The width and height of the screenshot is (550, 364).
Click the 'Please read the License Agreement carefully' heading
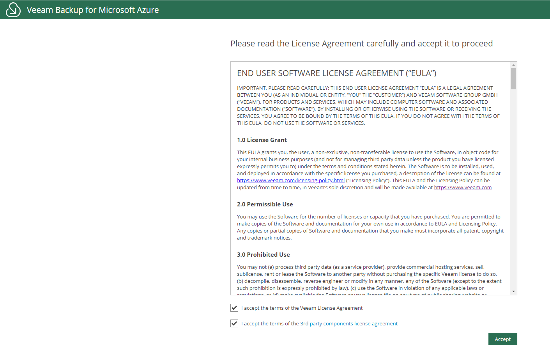pyautogui.click(x=362, y=43)
